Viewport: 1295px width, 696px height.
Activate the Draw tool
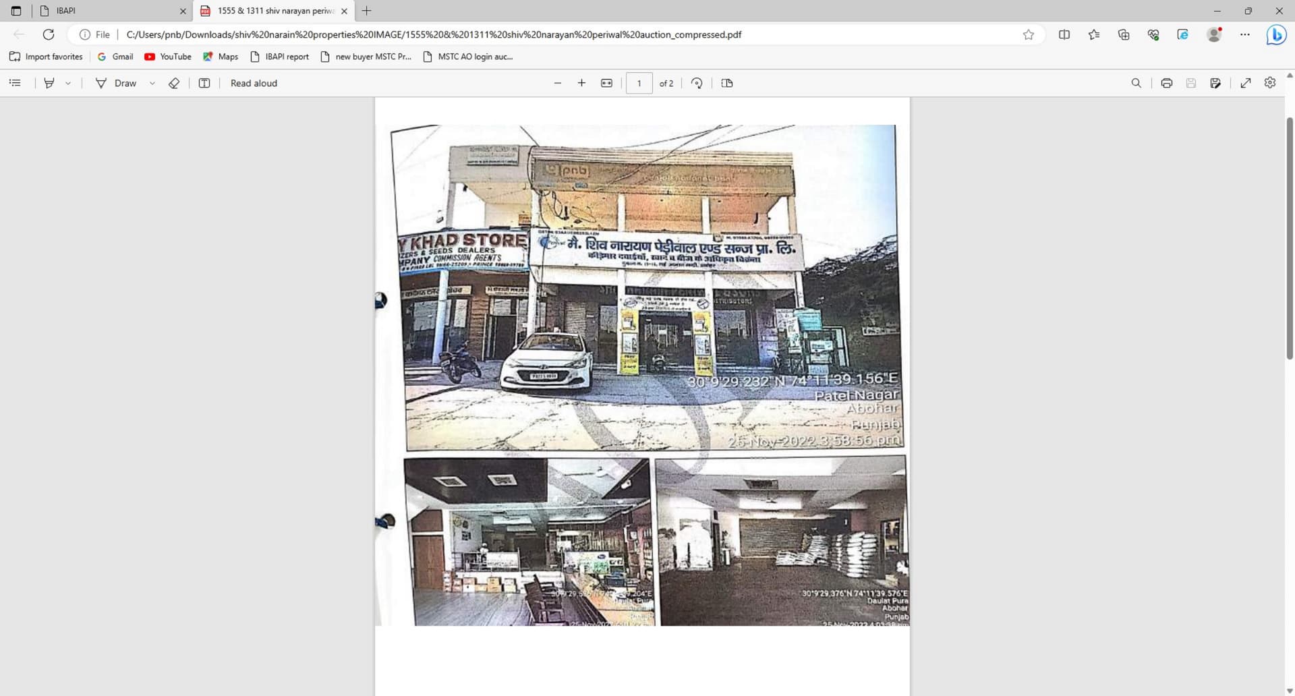click(116, 83)
